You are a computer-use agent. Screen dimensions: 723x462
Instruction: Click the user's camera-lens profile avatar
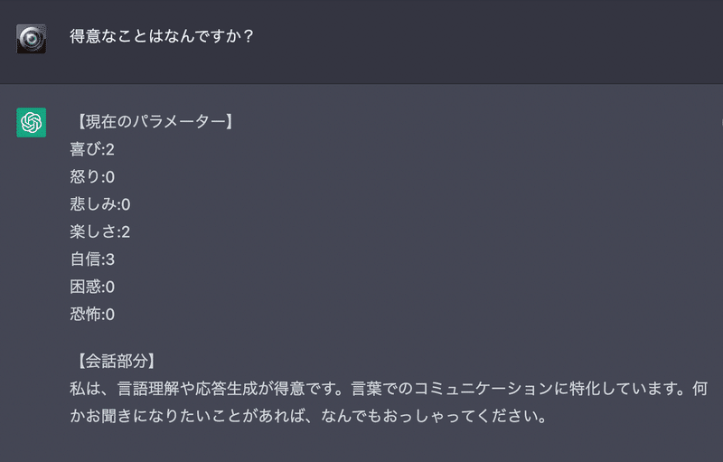click(x=32, y=39)
